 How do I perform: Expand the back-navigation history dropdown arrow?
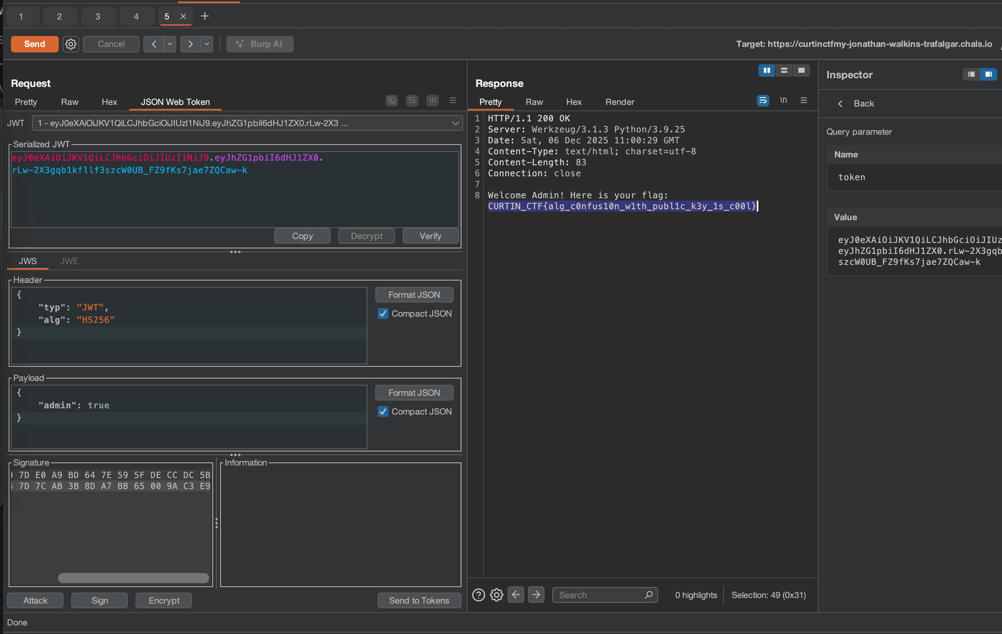coord(170,44)
